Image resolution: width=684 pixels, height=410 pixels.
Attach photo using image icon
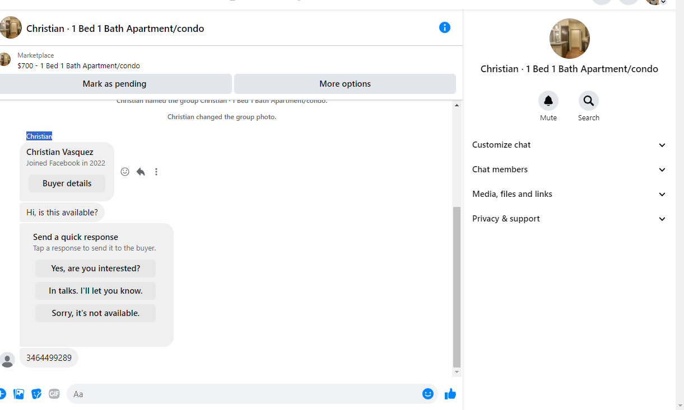tap(19, 394)
